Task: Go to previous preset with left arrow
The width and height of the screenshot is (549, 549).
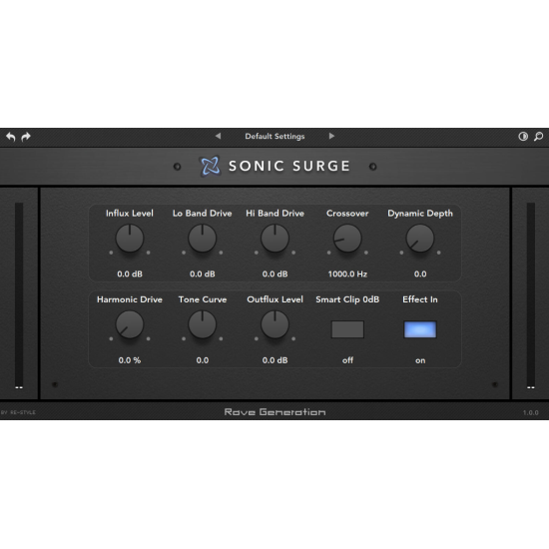Action: coord(219,136)
